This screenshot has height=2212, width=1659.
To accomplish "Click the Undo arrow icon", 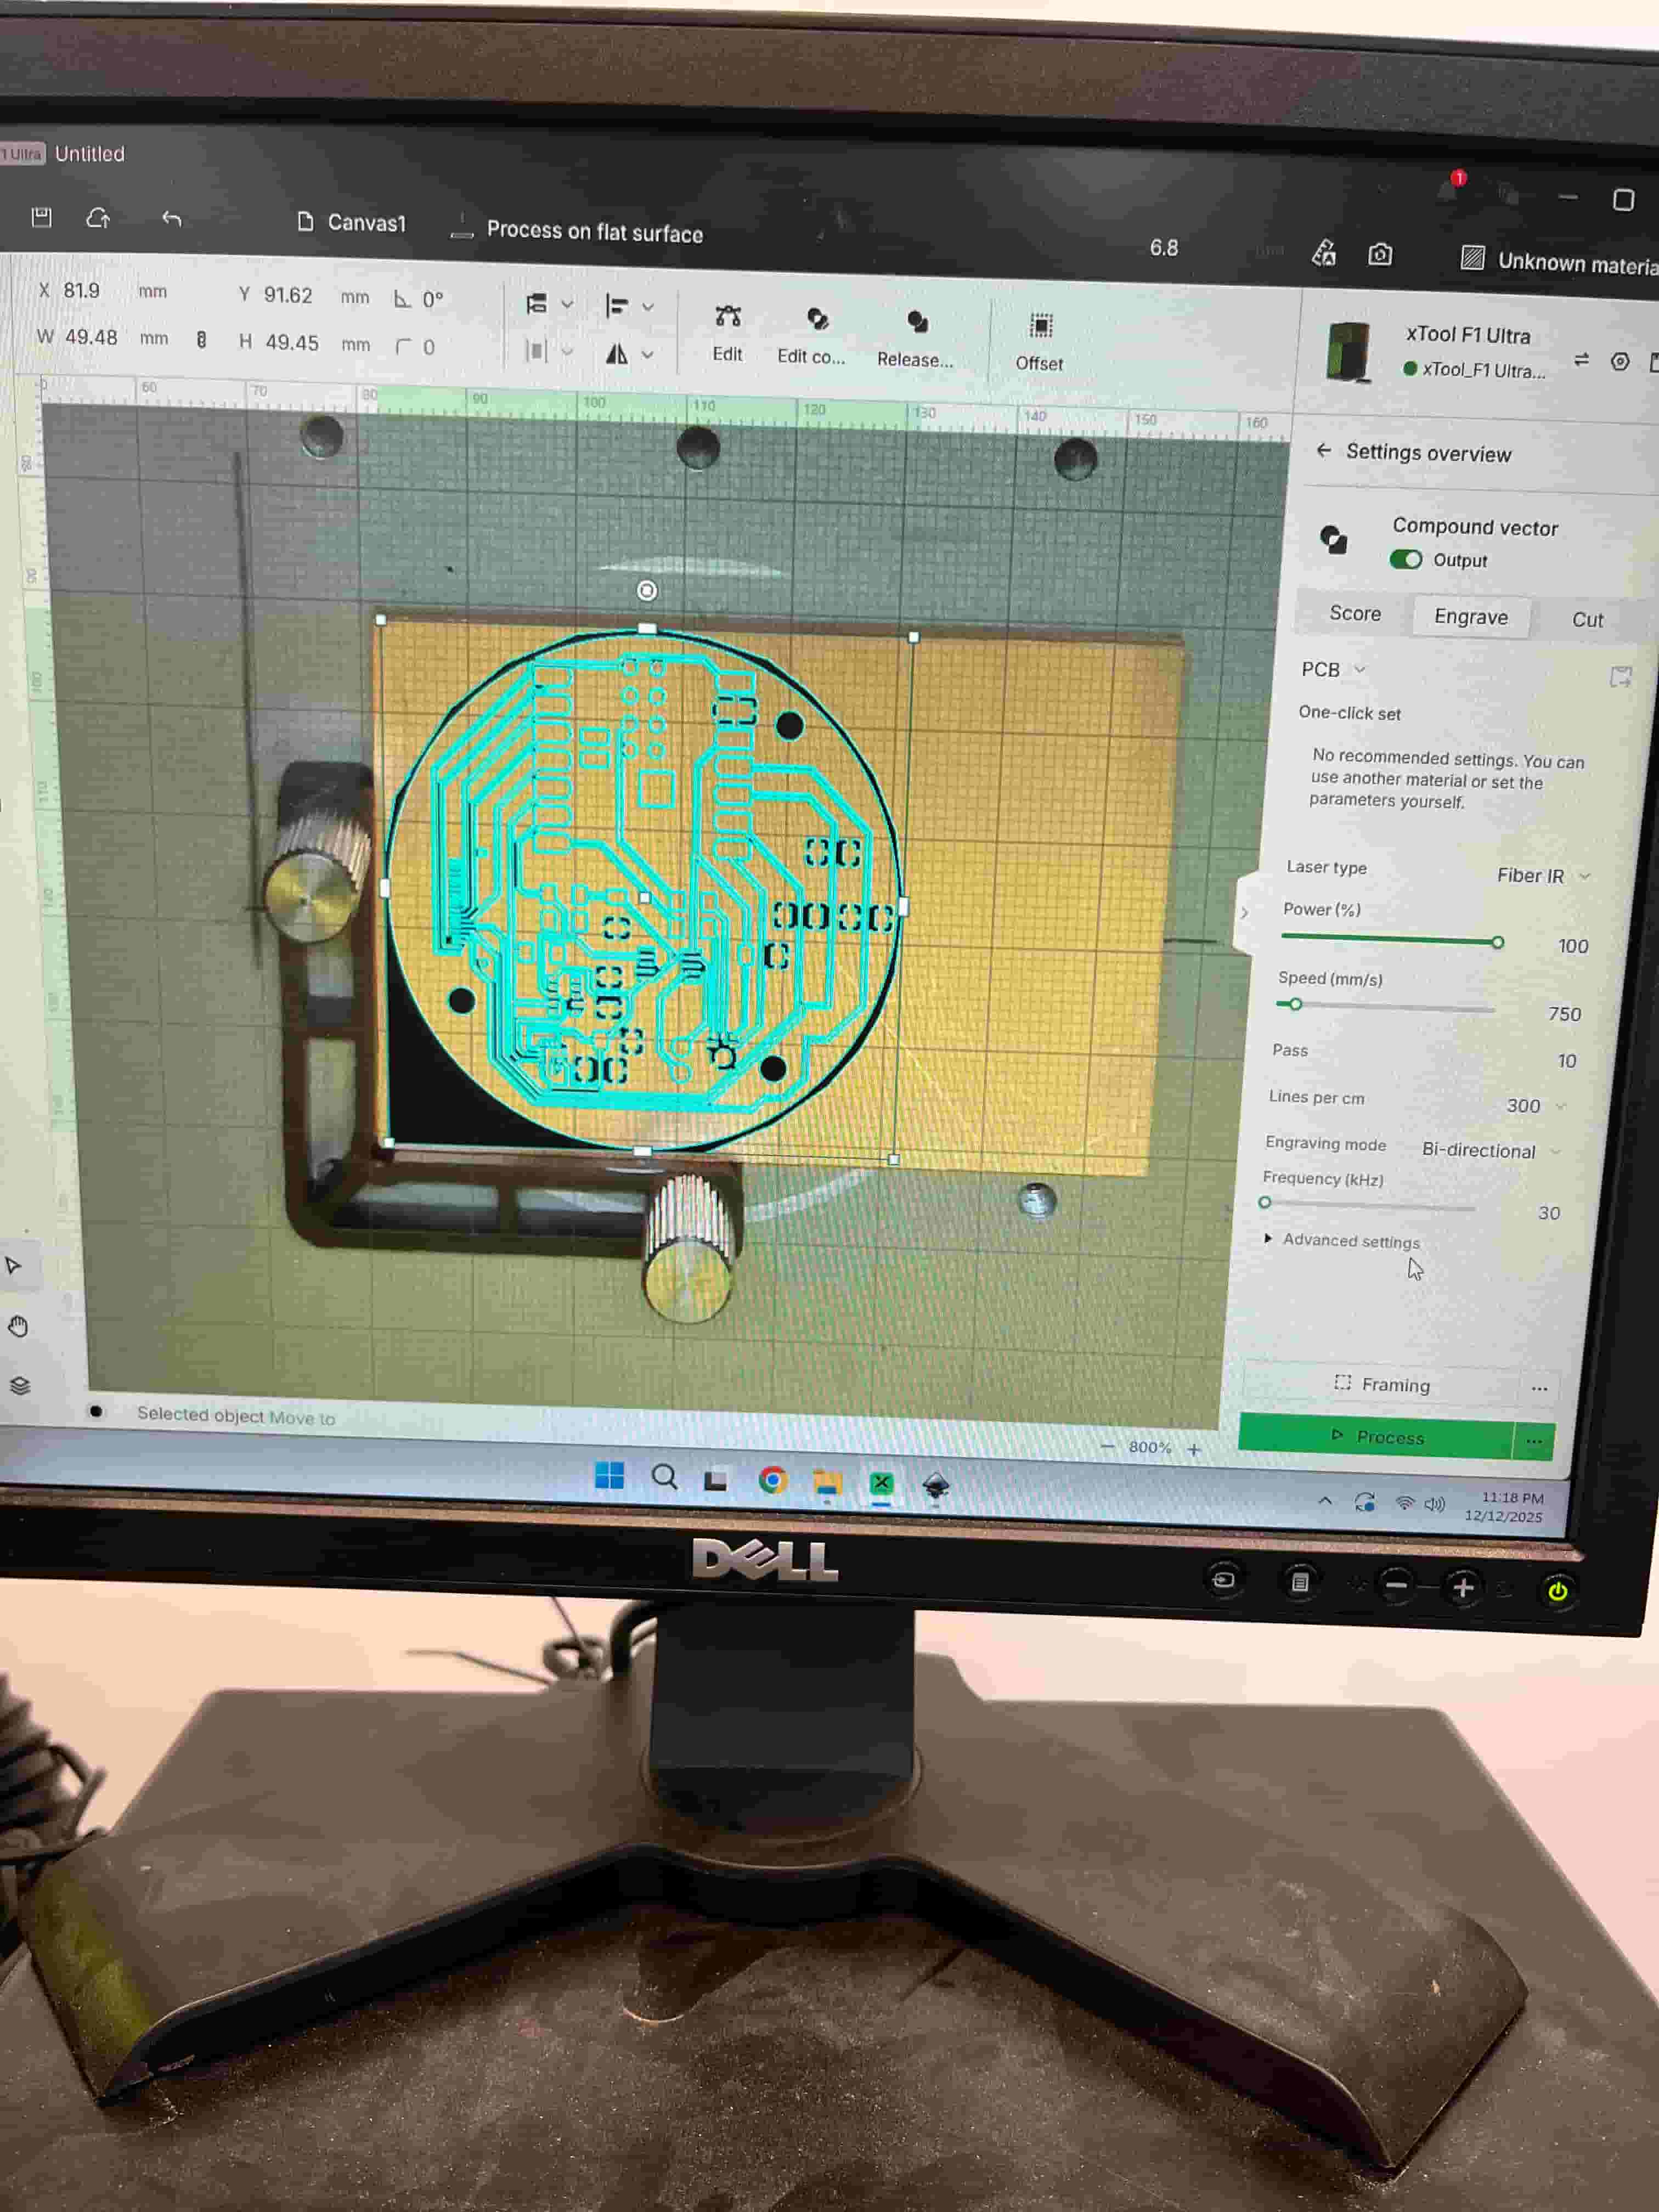I will [172, 219].
